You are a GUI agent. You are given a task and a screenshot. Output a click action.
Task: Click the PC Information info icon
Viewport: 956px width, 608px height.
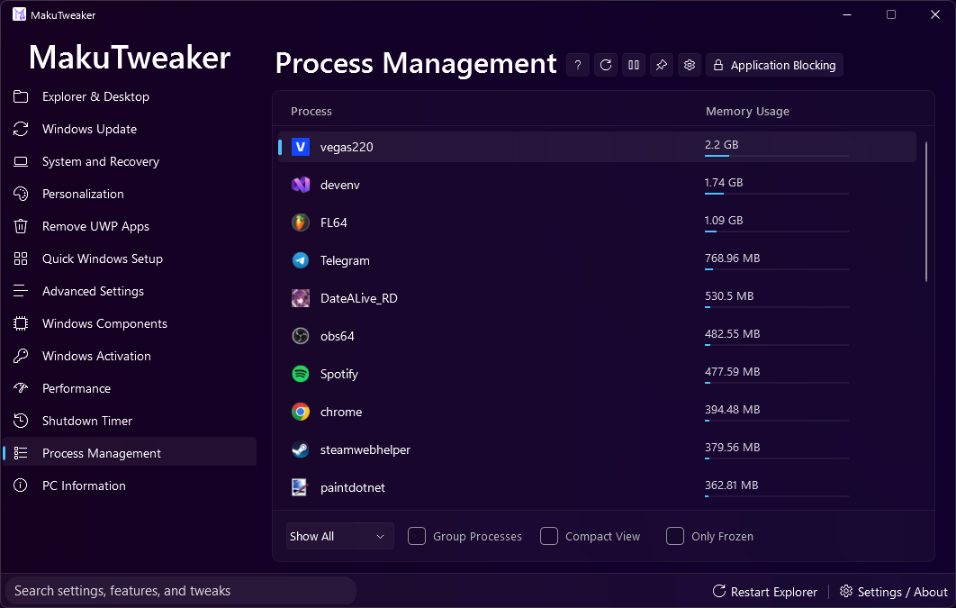(x=21, y=485)
